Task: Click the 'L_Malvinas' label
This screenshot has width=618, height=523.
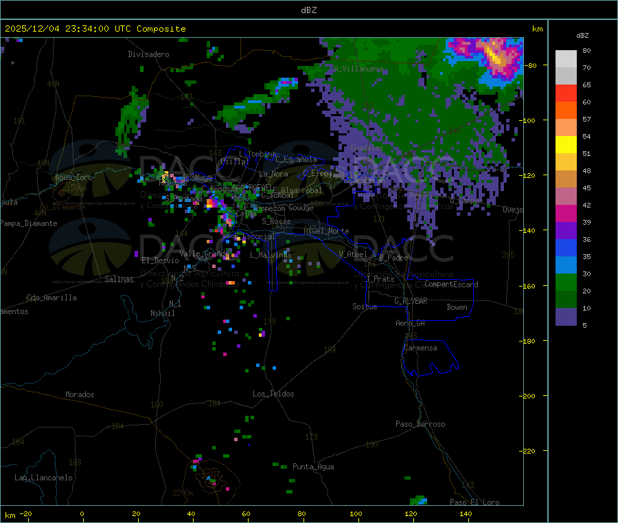Action: [271, 255]
